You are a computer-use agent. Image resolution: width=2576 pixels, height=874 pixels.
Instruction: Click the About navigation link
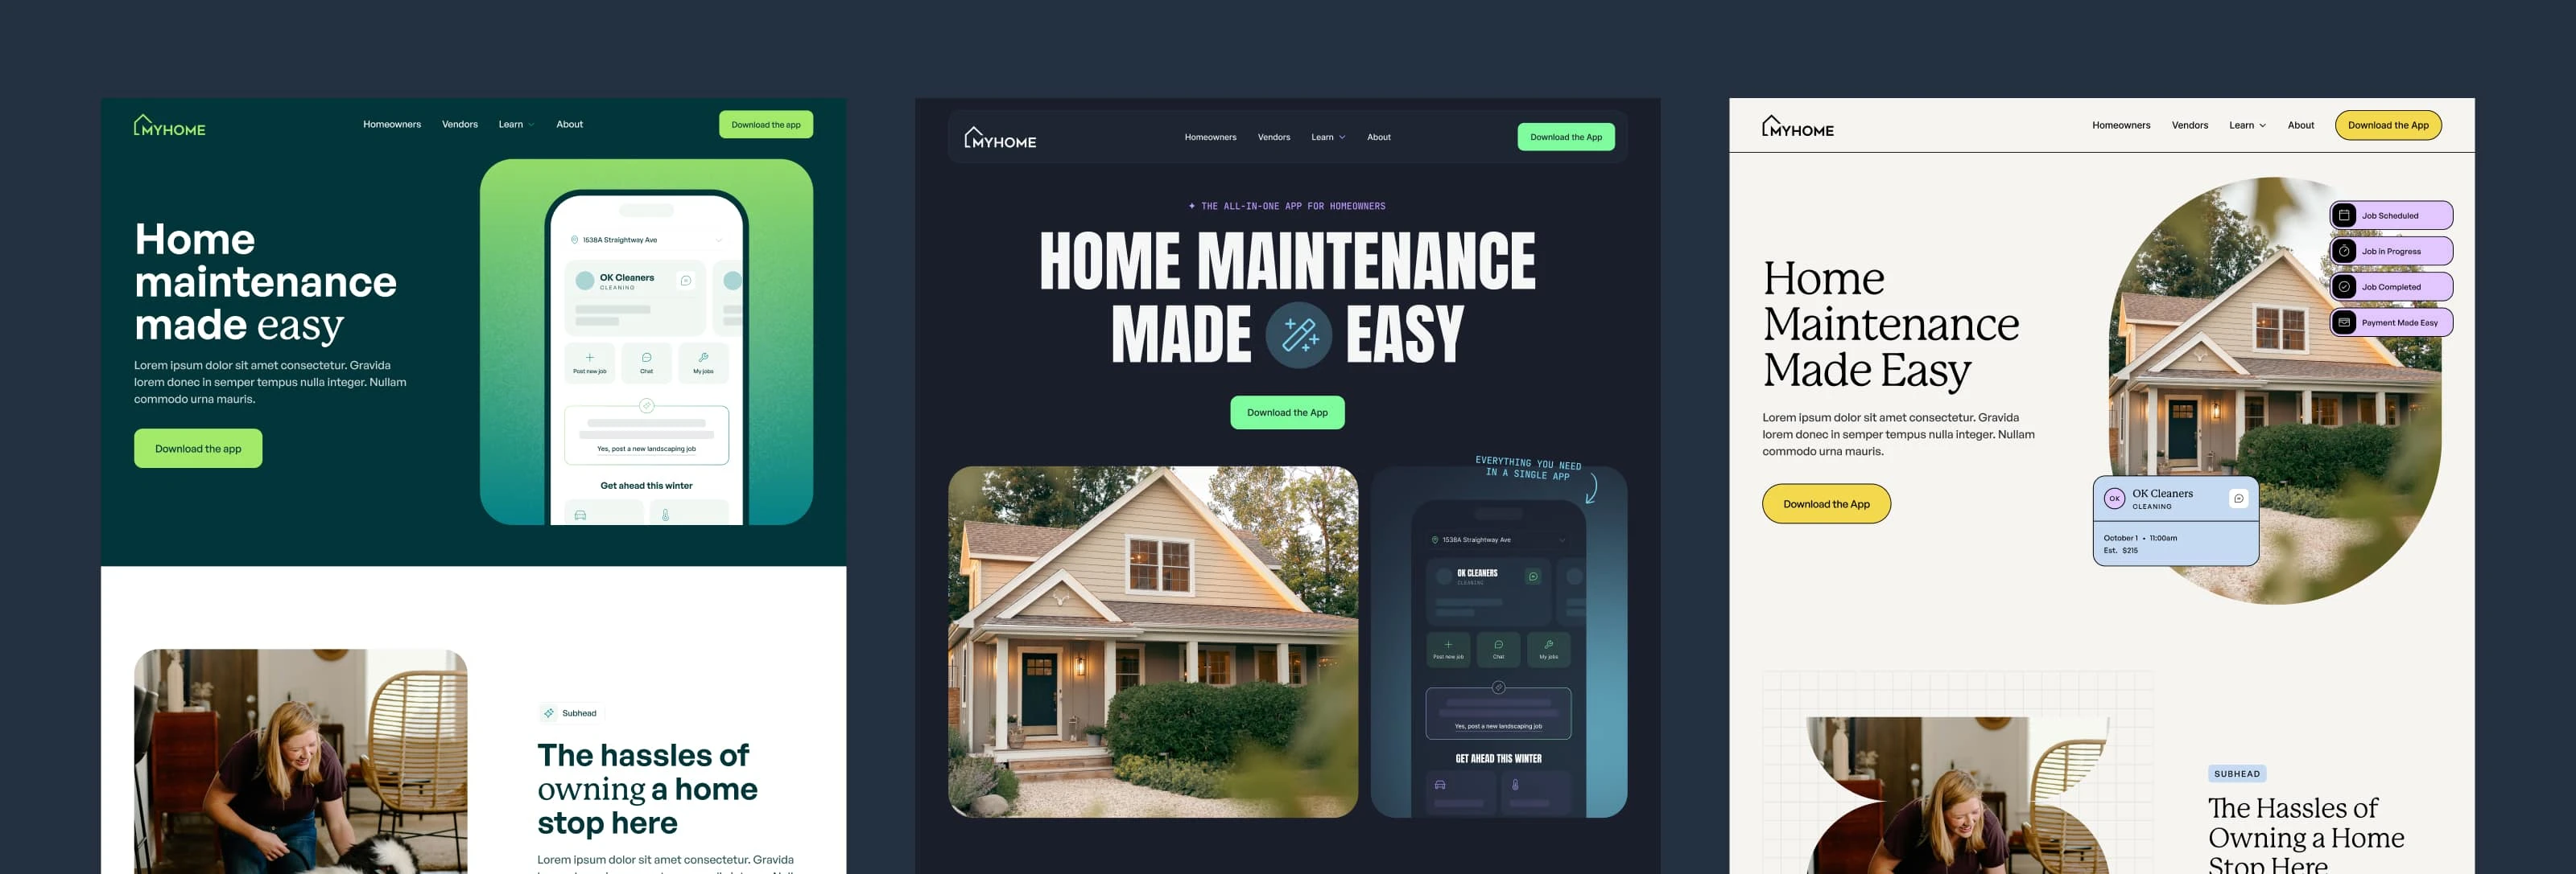570,123
